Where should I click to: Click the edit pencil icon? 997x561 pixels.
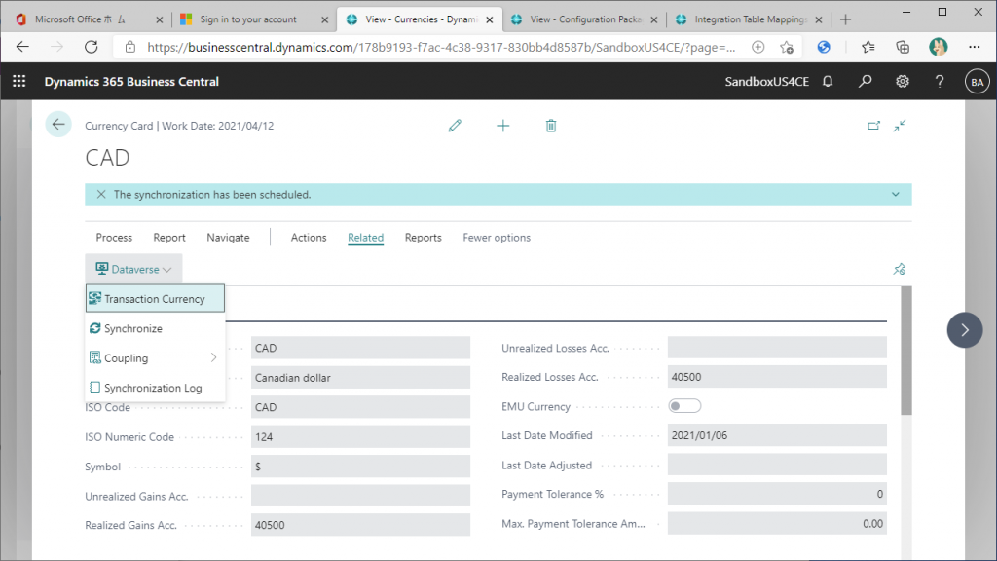click(x=455, y=126)
